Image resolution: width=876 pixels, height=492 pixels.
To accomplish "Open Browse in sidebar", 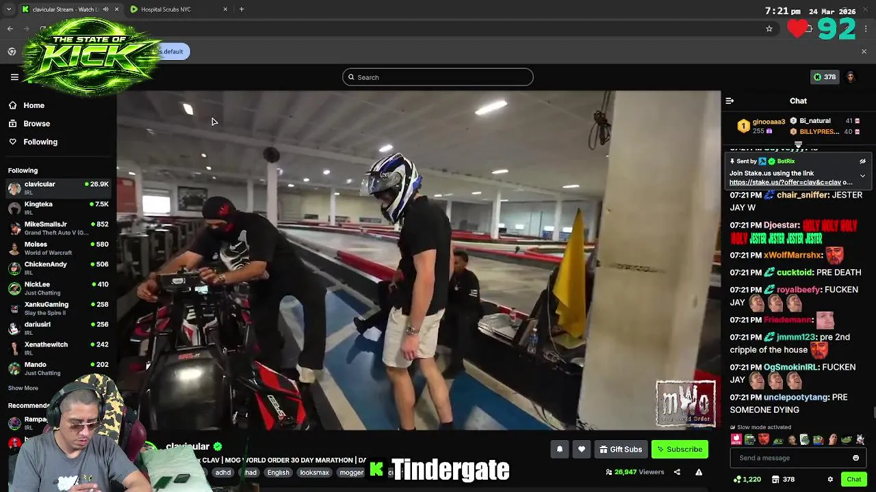I will point(36,124).
